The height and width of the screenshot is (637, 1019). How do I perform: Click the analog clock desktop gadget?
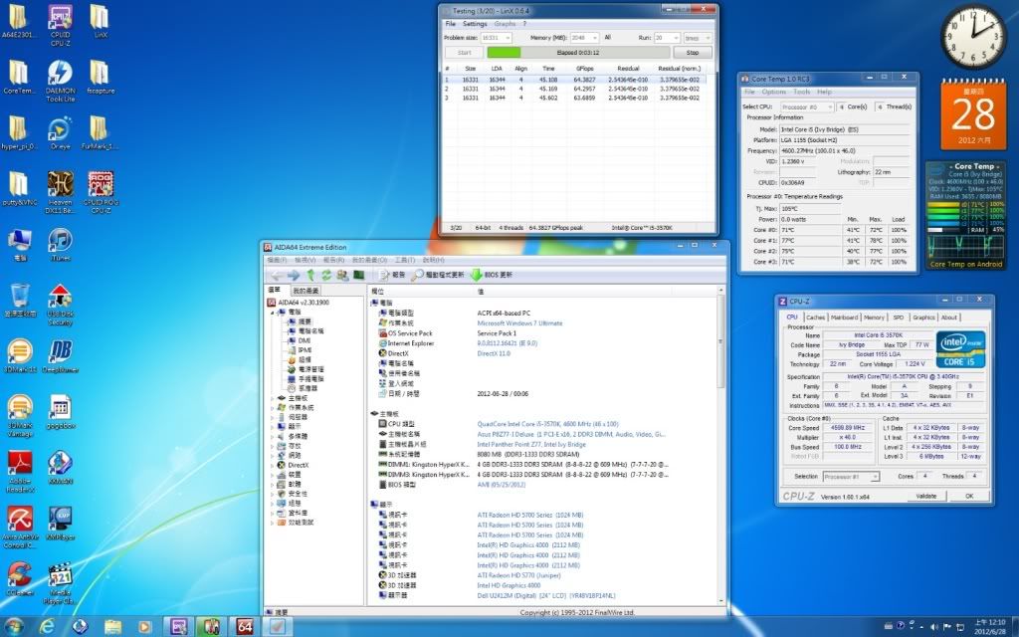(973, 37)
